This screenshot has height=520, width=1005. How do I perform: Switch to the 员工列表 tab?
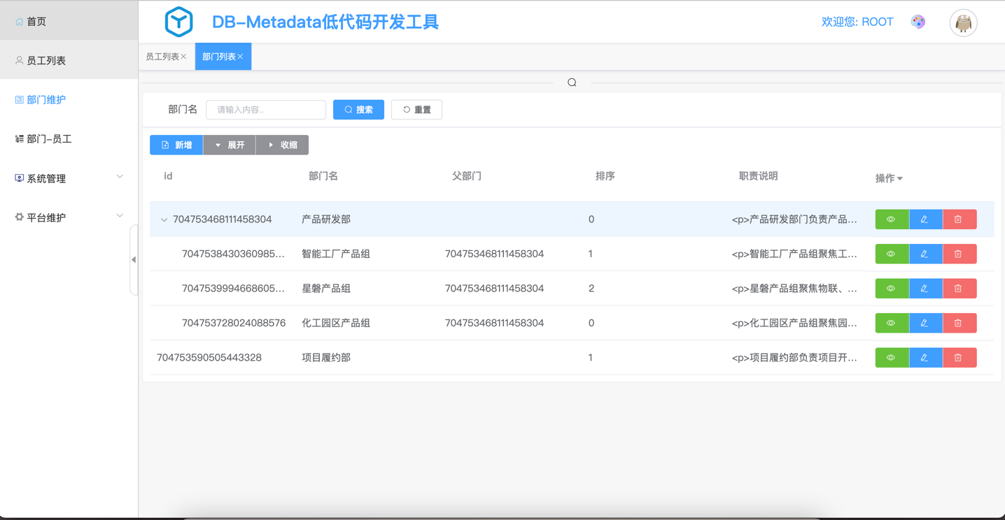point(162,57)
